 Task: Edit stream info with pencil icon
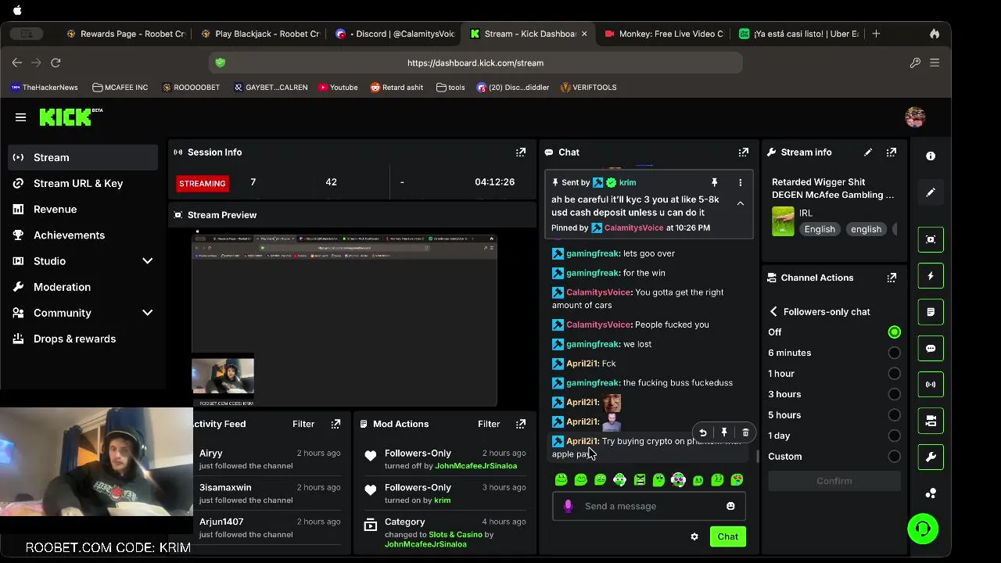(868, 152)
